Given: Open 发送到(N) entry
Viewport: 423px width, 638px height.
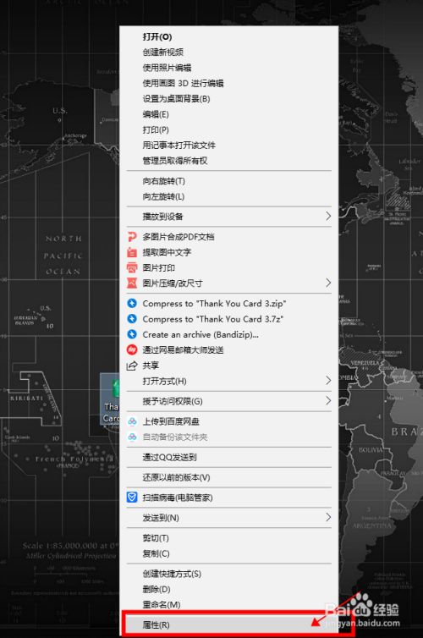Looking at the screenshot, I should pos(229,518).
